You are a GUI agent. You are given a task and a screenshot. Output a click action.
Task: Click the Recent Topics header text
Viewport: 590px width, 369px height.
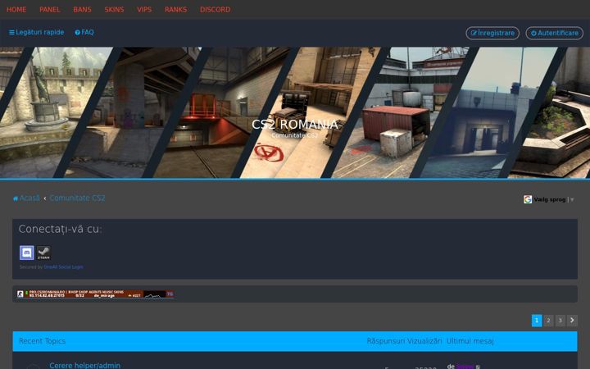(x=42, y=341)
